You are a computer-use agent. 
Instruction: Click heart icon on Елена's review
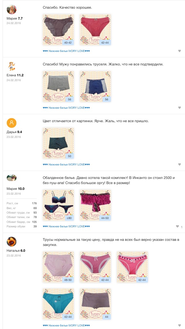tap(179, 108)
